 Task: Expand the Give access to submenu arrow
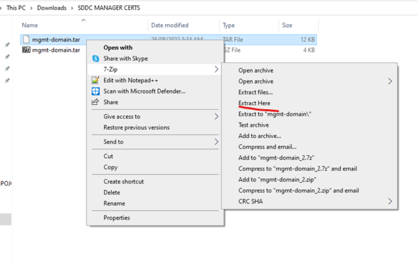[x=216, y=116]
